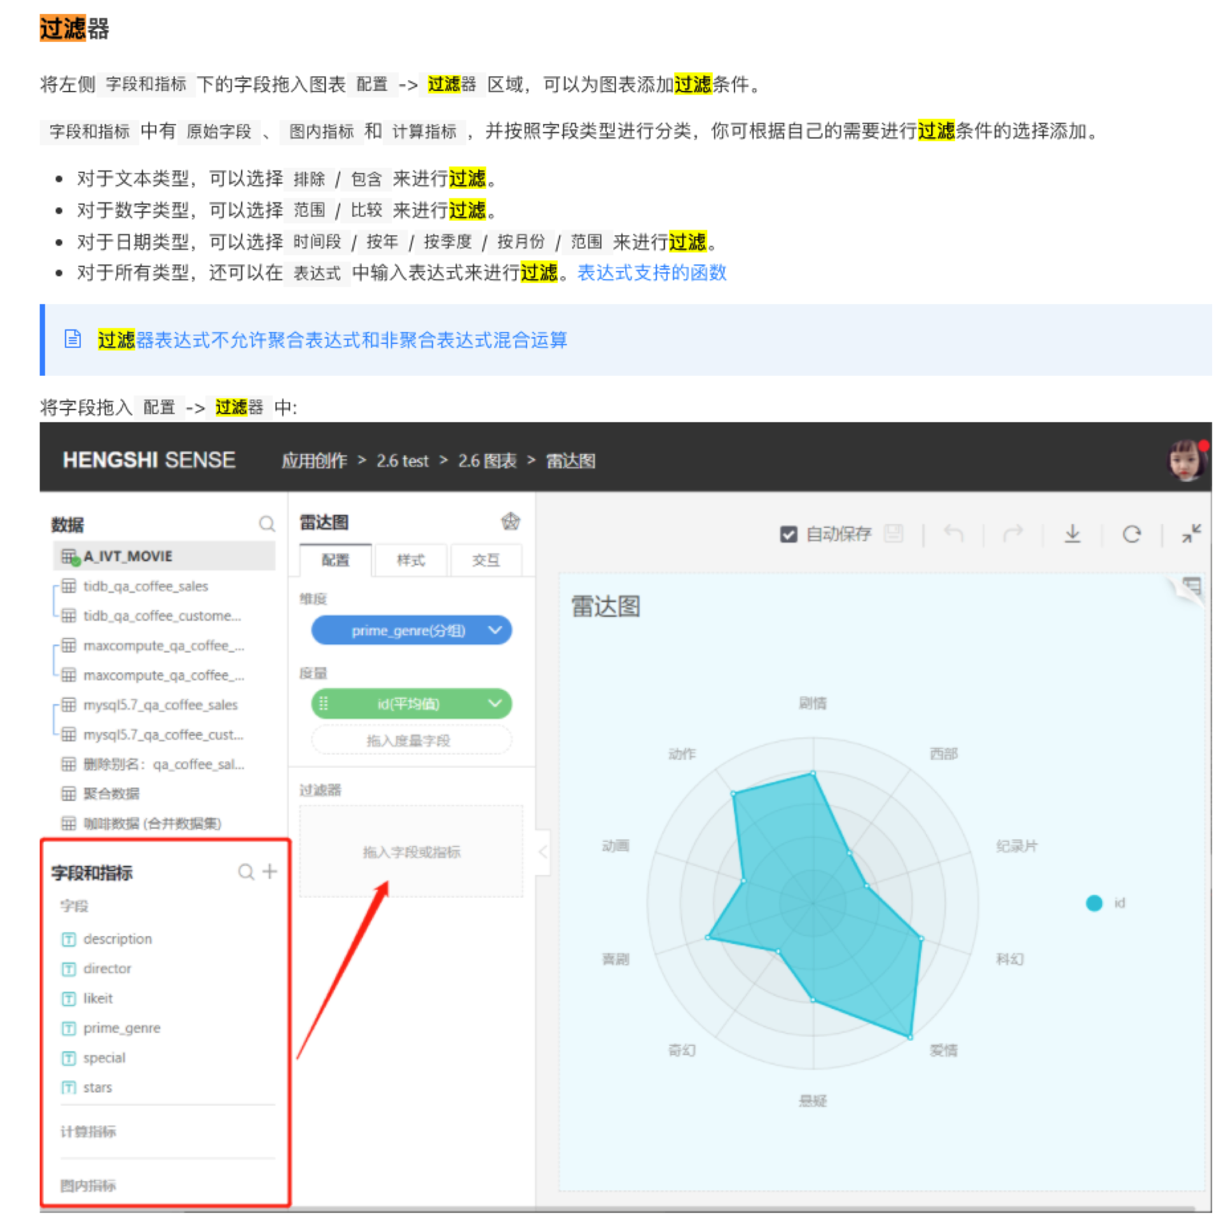Click the download icon in toolbar
Screen dimensions: 1228x1228
click(x=1072, y=533)
